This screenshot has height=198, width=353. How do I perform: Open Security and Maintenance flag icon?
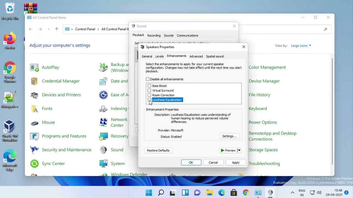point(34,150)
